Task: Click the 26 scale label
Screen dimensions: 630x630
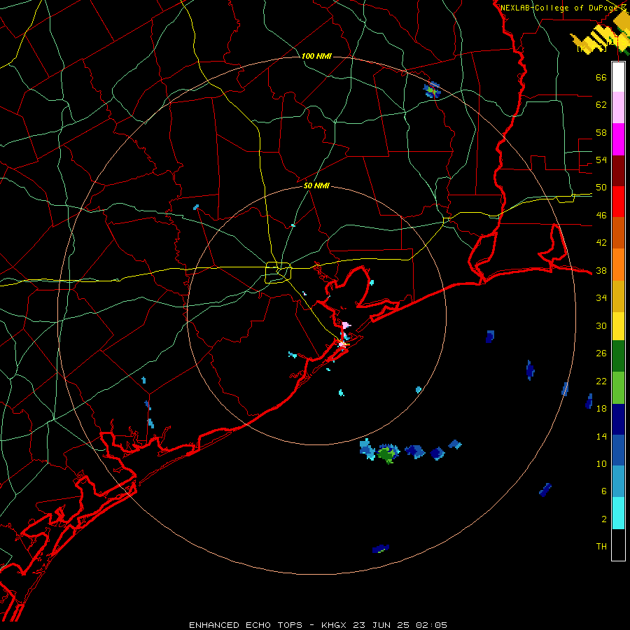Action: pos(601,353)
